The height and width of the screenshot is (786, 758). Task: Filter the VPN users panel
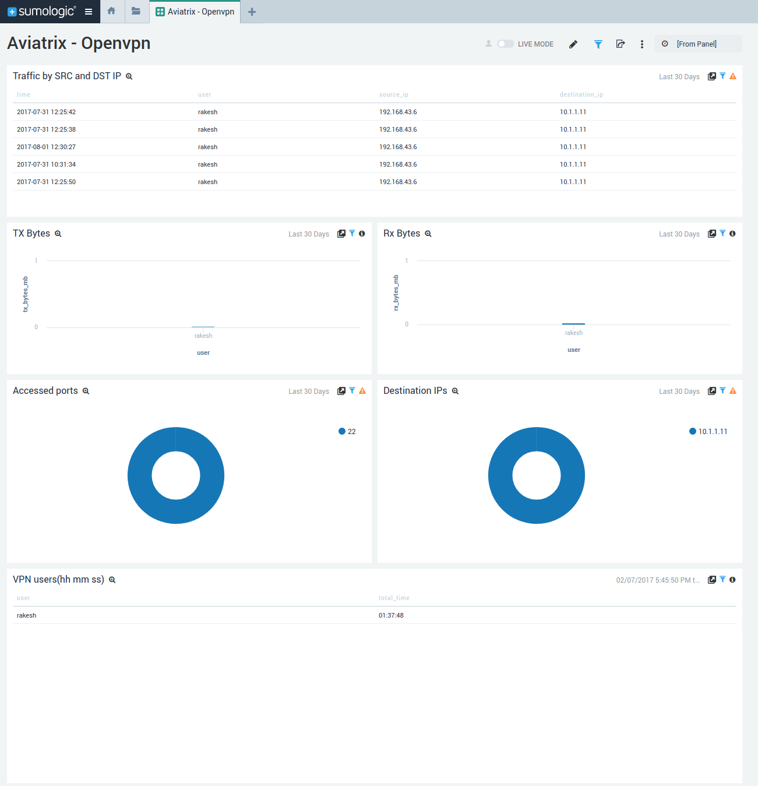click(x=722, y=579)
